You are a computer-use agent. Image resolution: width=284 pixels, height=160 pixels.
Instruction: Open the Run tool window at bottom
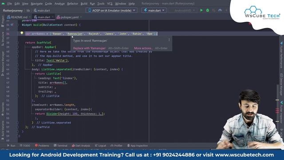[x=11, y=145]
